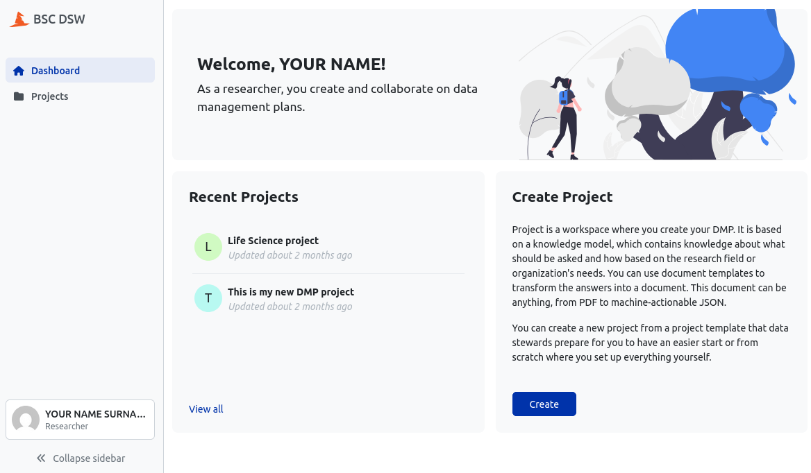Viewport: 811px width, 473px height.
Task: Click the Projects folder icon
Action: point(19,96)
